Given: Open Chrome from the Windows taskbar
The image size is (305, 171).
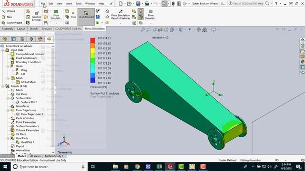Looking at the screenshot, I should (x=137, y=167).
